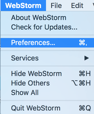Click the Command-H shortcut glyph beside Hide WebStorm
The height and width of the screenshot is (114, 94).
(85, 73)
